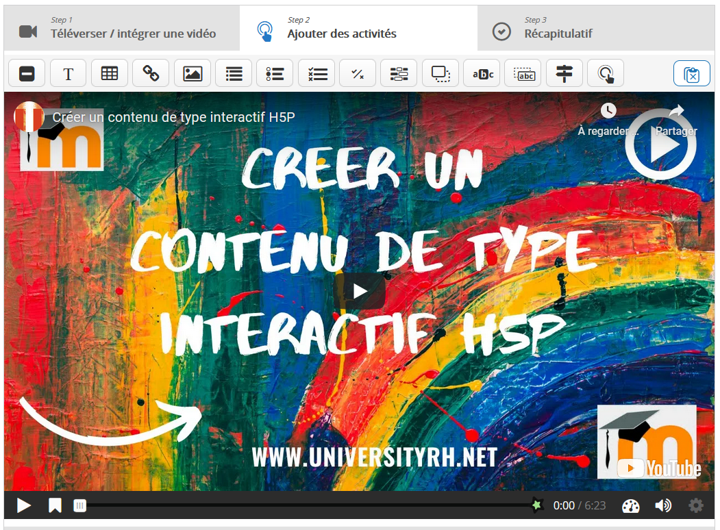Add a Single Choice Set interaction
This screenshot has height=530, width=720.
[275, 73]
